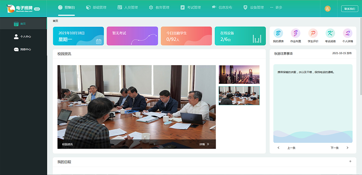This screenshot has height=175, width=362.
Task: Click the 在线设备 card
Action: (x=240, y=36)
